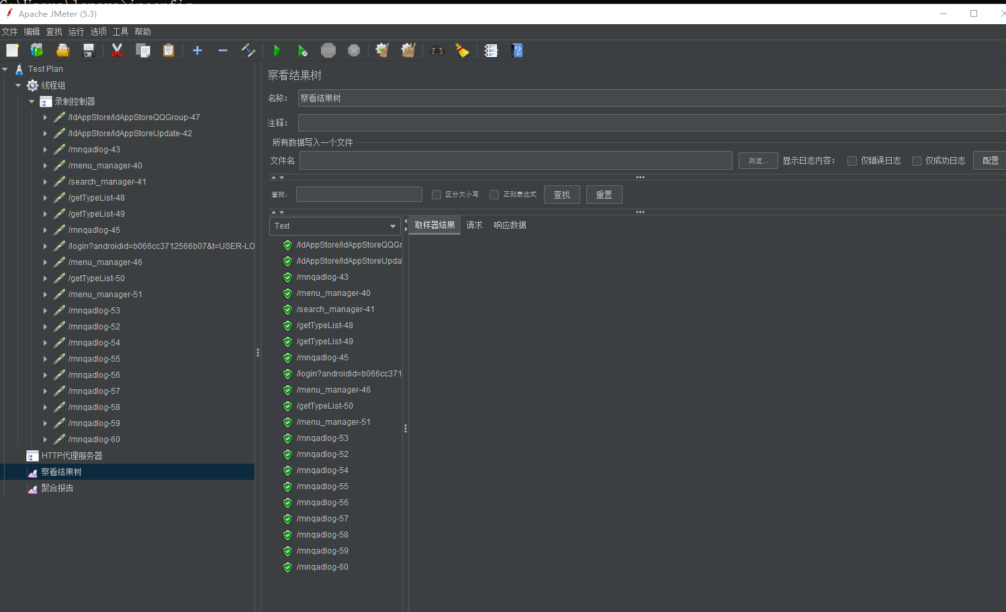Click the Toggle enable/disable icon
1006x612 pixels.
tap(248, 50)
